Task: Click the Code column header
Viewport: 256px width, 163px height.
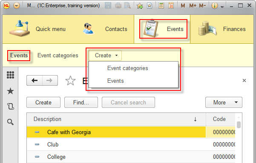Action: point(221,119)
